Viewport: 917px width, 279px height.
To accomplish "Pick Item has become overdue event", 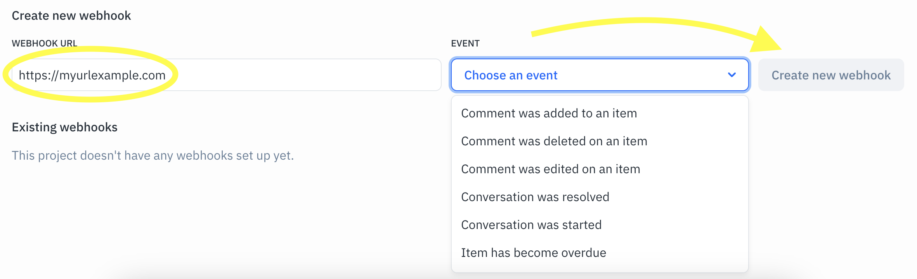I will click(533, 253).
